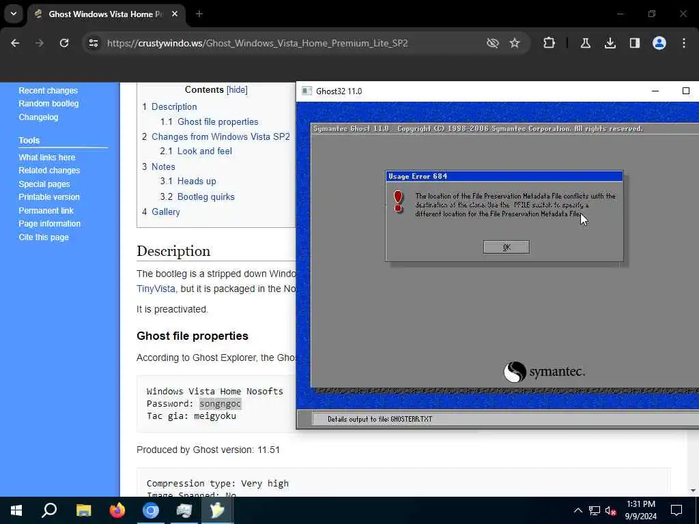Click OK in Usage Error 684 dialog
699x524 pixels.
[507, 247]
